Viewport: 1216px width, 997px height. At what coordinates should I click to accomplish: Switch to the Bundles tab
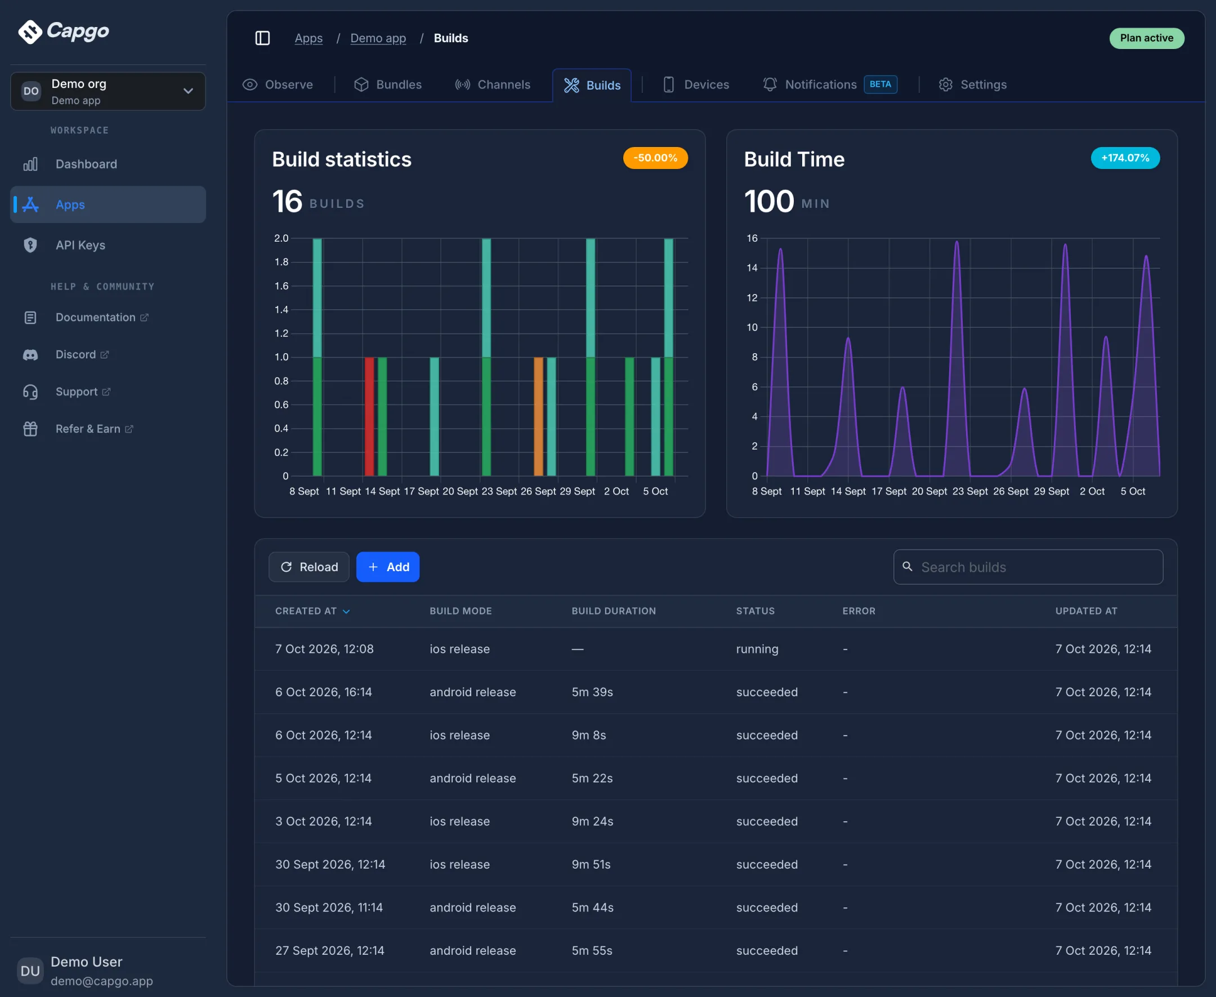pyautogui.click(x=388, y=85)
